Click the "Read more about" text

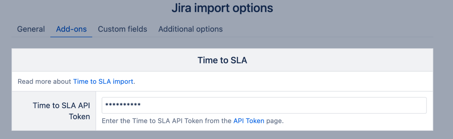pos(44,81)
